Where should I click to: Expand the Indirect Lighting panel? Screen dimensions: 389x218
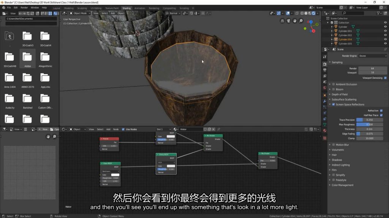tap(340, 165)
